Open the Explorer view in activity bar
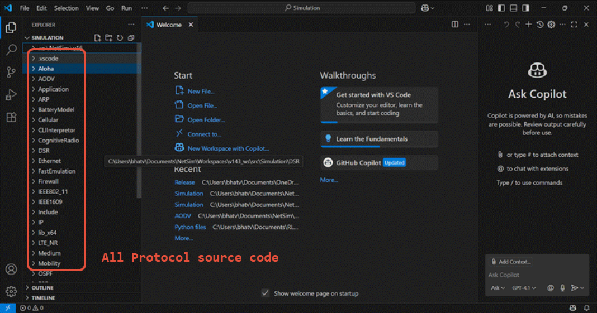The image size is (597, 313). (x=11, y=27)
